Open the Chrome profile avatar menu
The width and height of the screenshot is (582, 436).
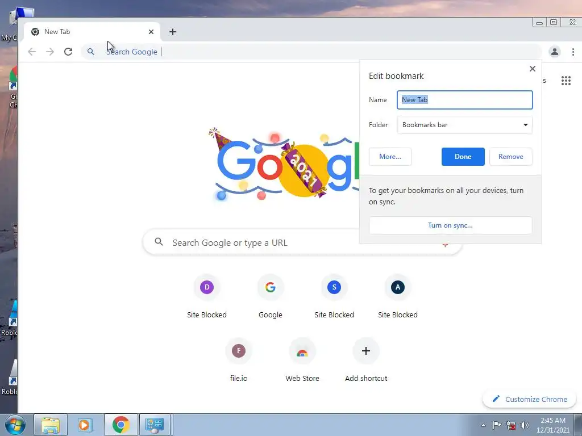coord(555,52)
